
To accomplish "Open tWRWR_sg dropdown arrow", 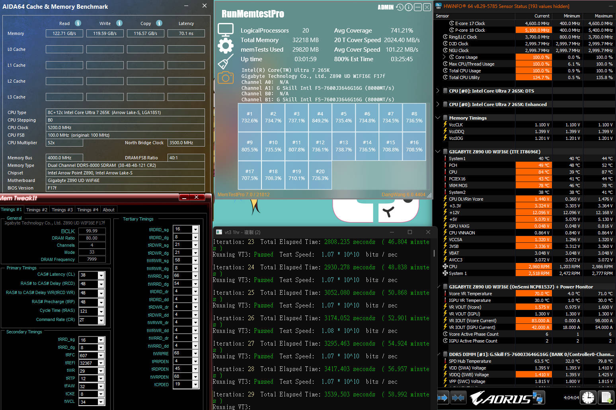I will pos(195,260).
